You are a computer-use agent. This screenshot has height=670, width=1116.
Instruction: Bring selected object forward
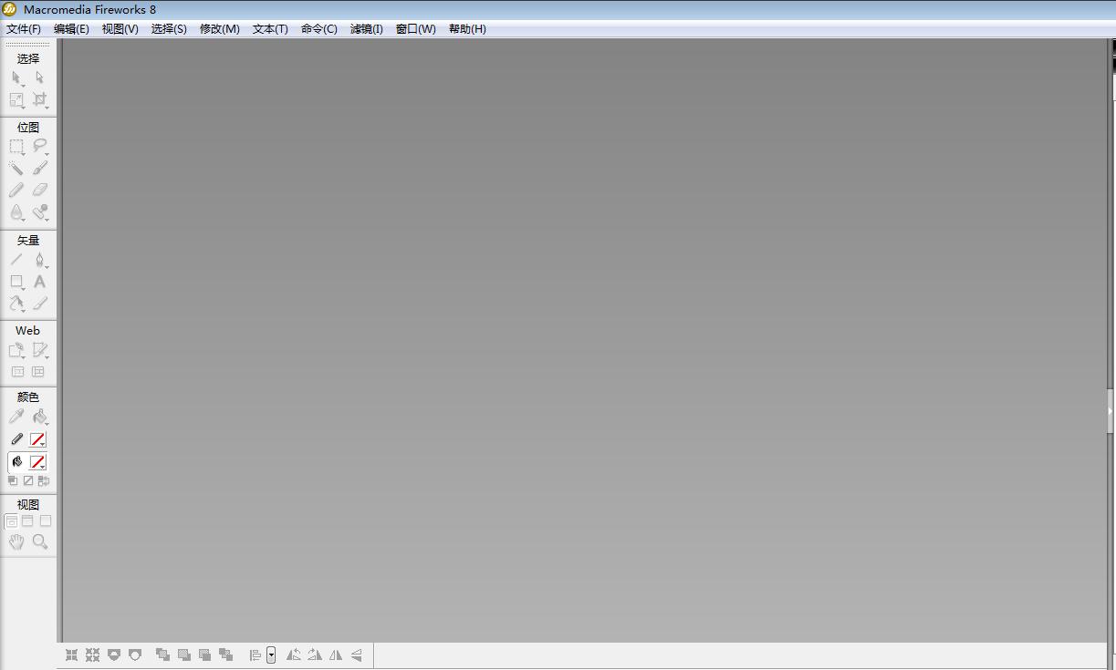[183, 655]
